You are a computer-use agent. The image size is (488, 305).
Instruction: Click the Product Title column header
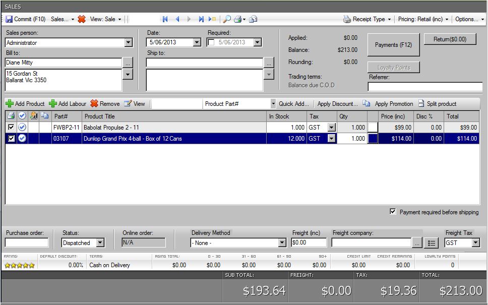tap(174, 116)
